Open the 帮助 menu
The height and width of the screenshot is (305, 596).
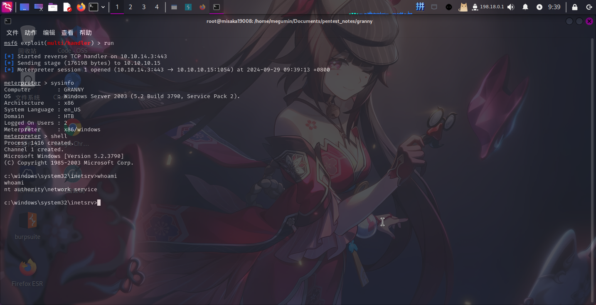[x=86, y=33]
